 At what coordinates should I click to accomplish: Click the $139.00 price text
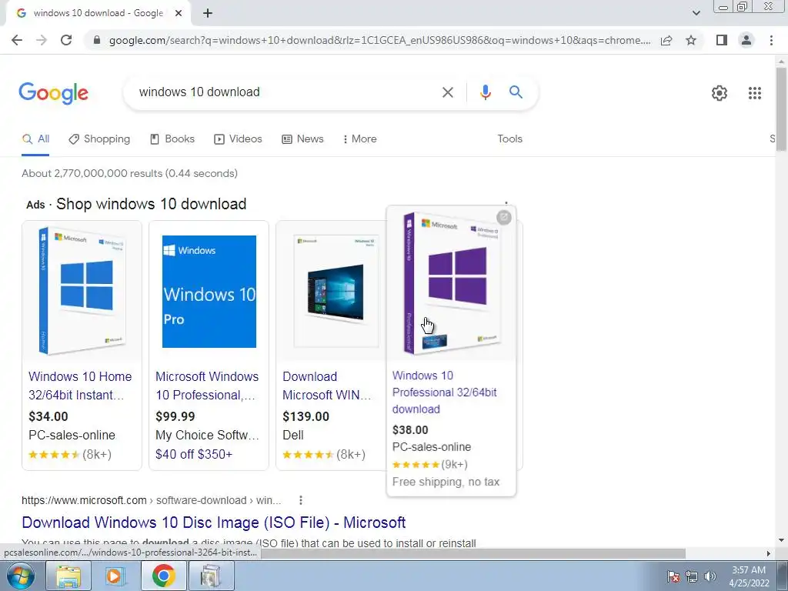pos(306,416)
